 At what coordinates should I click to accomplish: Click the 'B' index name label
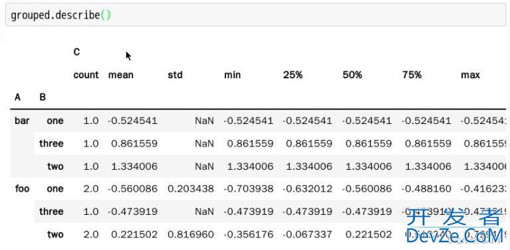[43, 97]
